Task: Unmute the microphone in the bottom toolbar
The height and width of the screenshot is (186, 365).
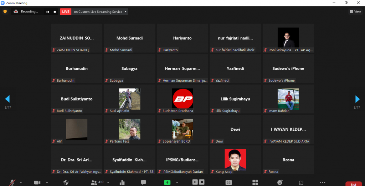Action: click(12, 182)
